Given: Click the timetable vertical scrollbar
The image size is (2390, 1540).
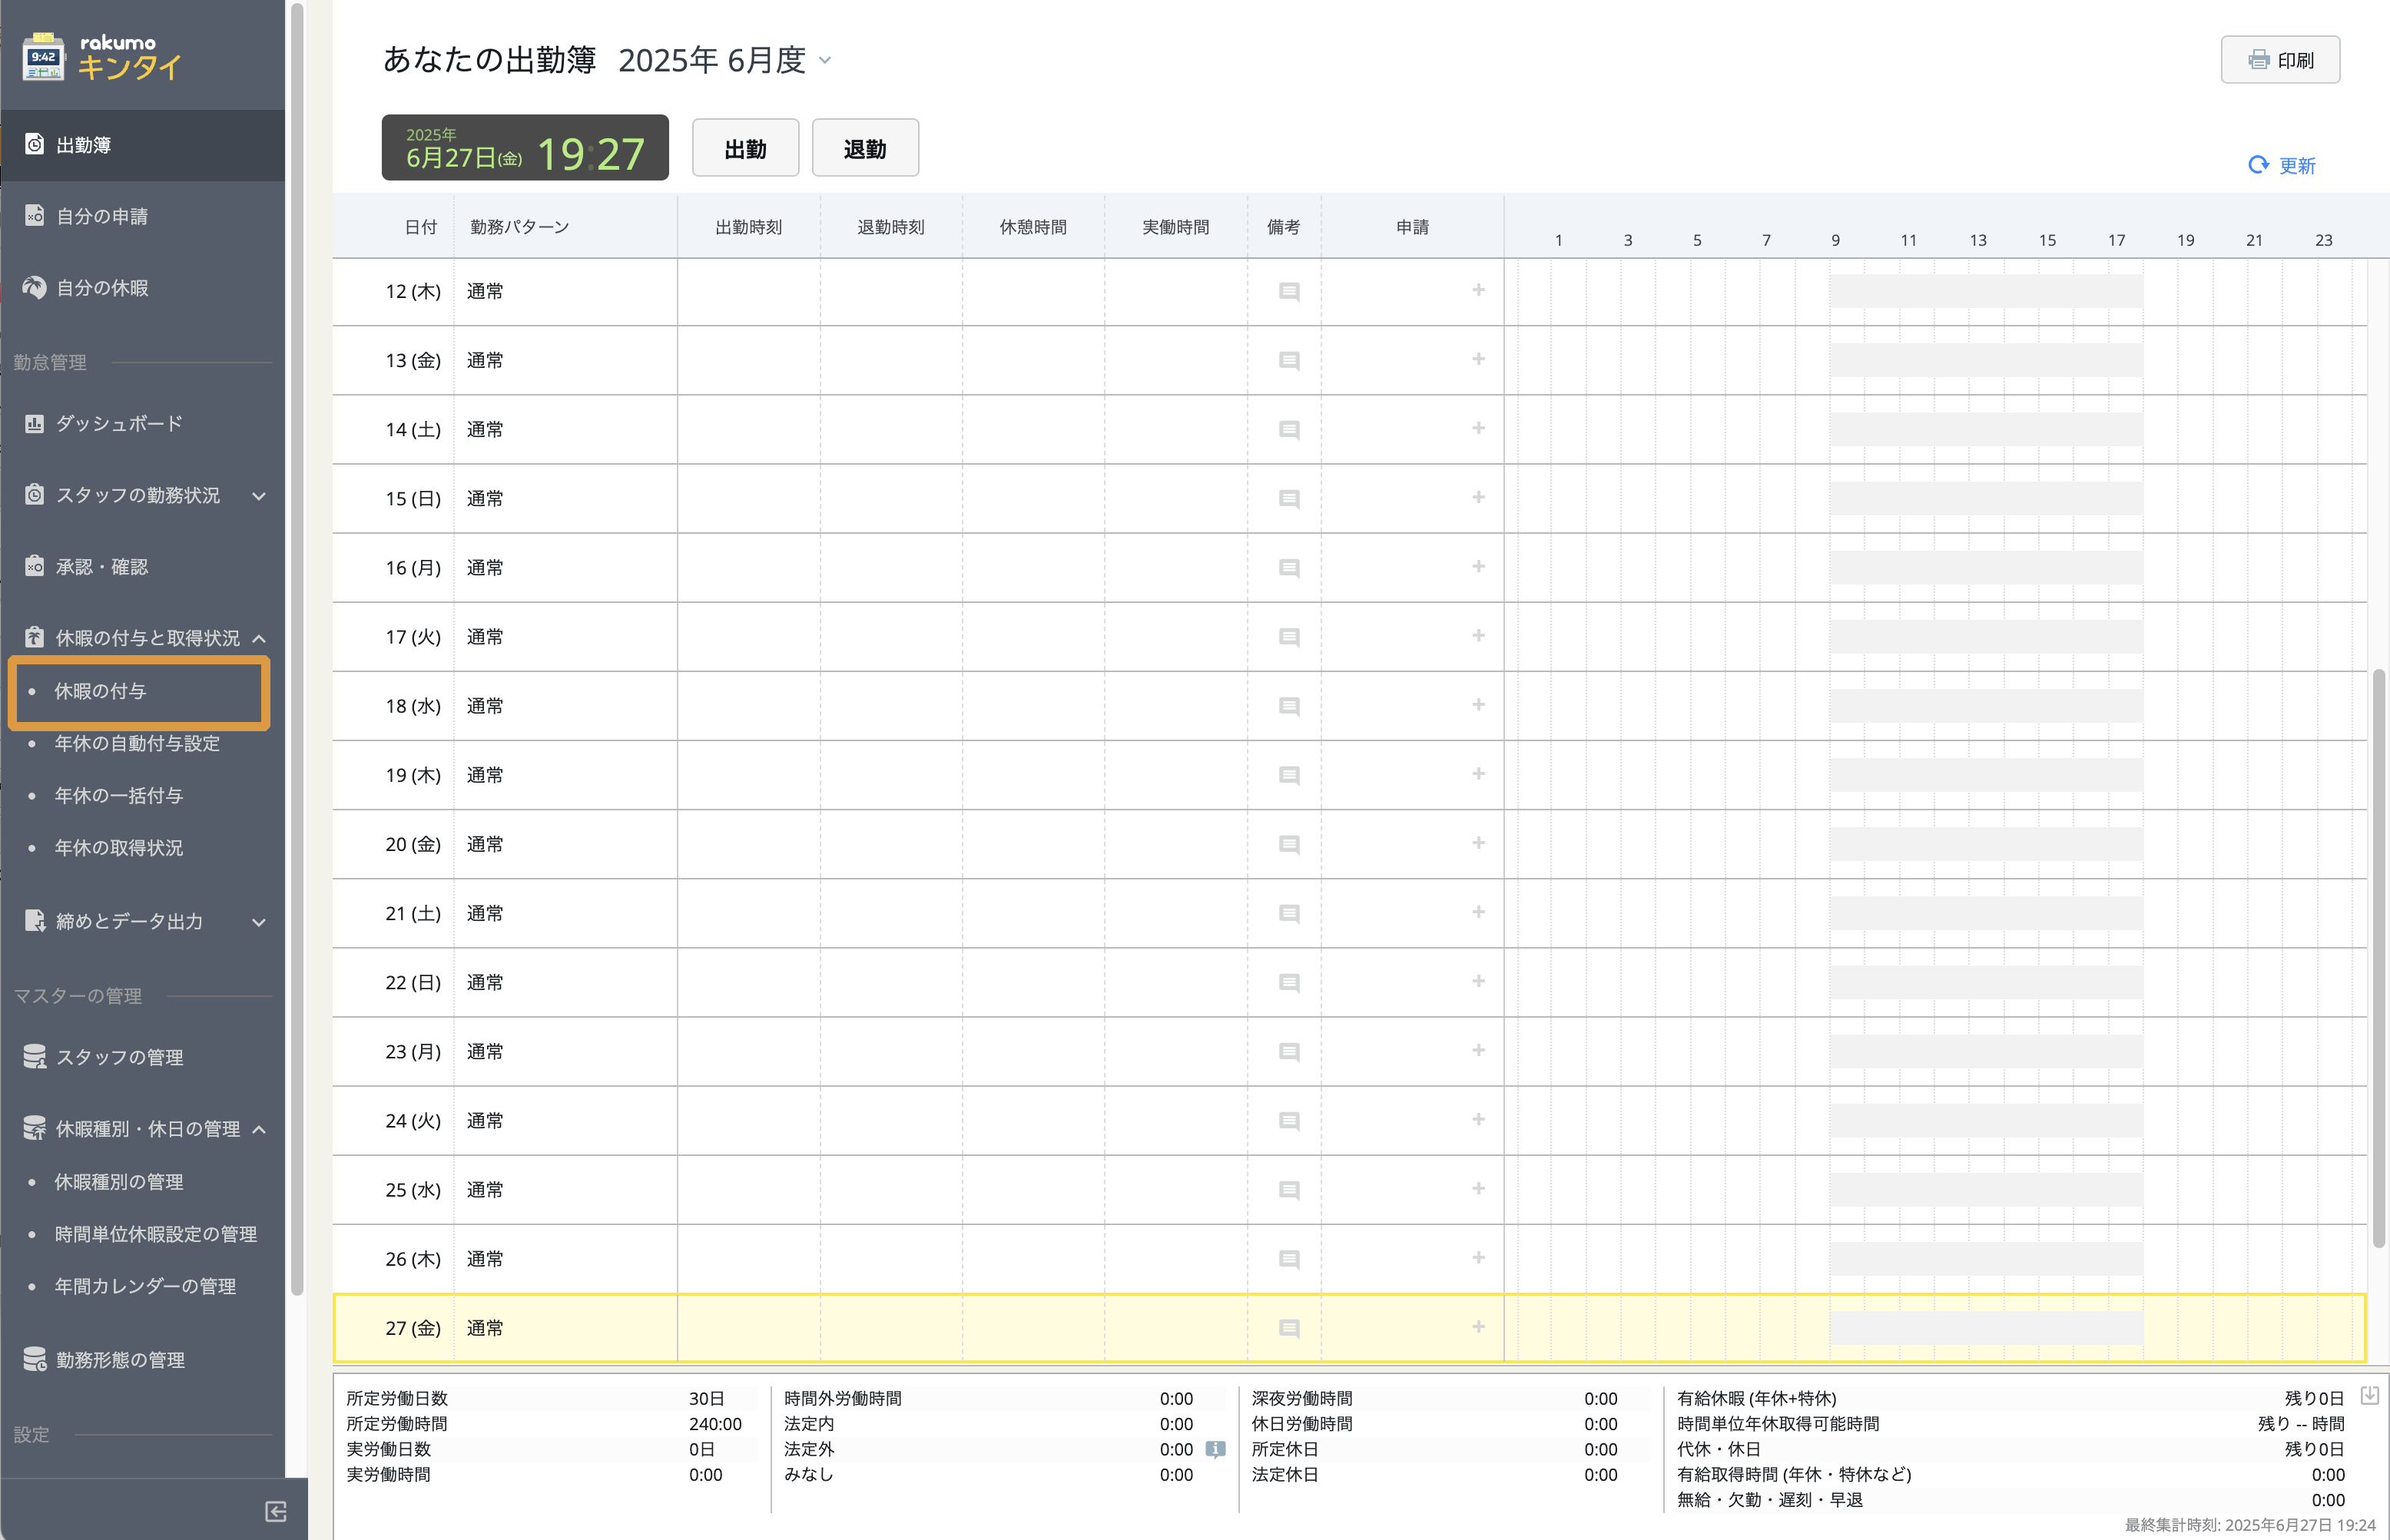Looking at the screenshot, I should [2379, 958].
